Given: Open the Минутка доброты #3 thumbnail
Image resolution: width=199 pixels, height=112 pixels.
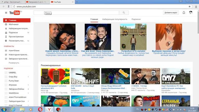Looking at the screenshot, I should tap(86, 101).
